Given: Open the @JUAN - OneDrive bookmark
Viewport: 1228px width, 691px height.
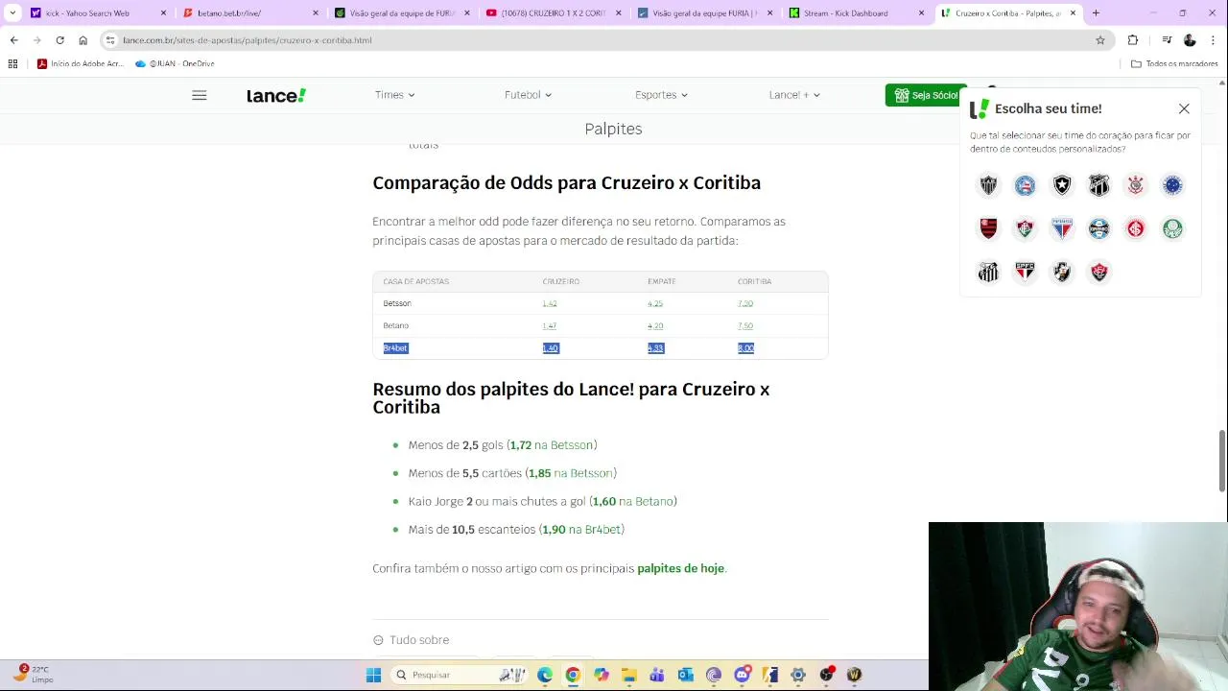Looking at the screenshot, I should tap(175, 63).
